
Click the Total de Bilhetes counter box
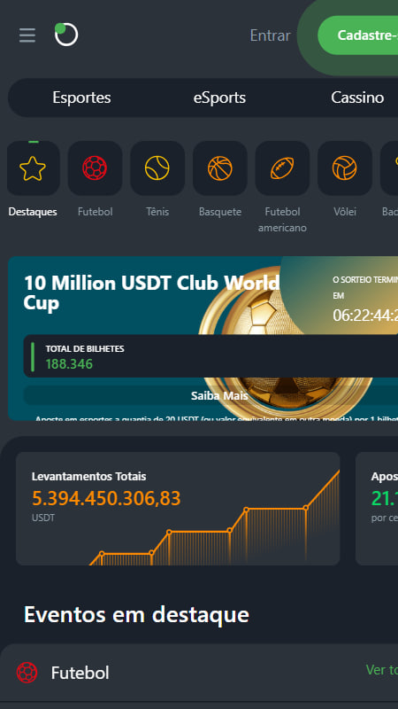click(210, 356)
